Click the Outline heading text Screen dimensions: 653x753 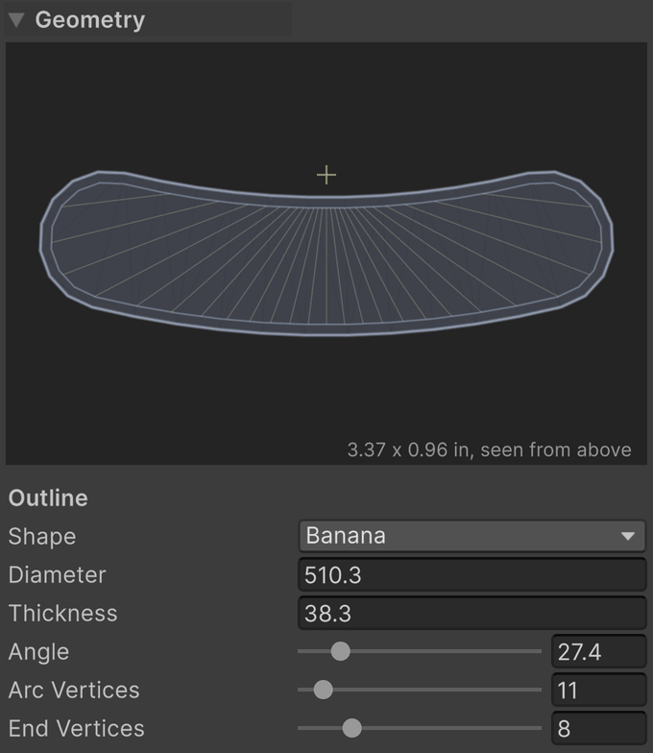point(48,498)
